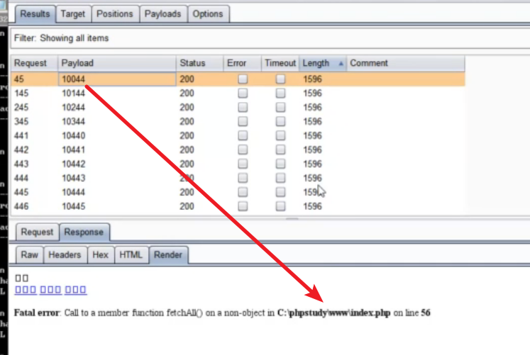Viewport: 530px width, 355px height.
Task: Toggle Error checkbox for request 345
Action: point(243,121)
